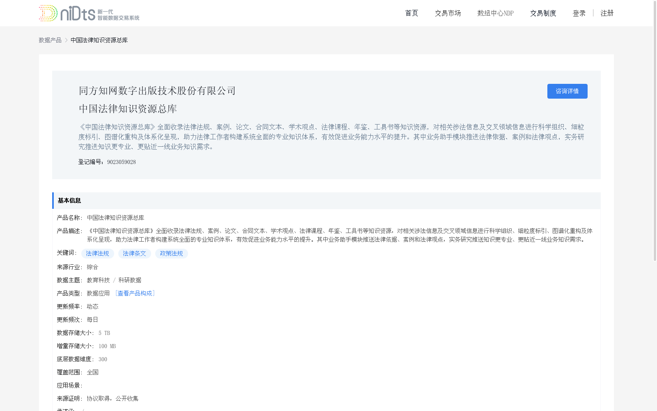Click the 来源行业 value 综合
The image size is (657, 411).
click(x=92, y=267)
